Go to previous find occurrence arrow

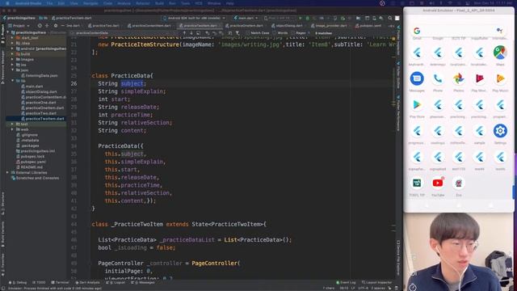point(184,33)
